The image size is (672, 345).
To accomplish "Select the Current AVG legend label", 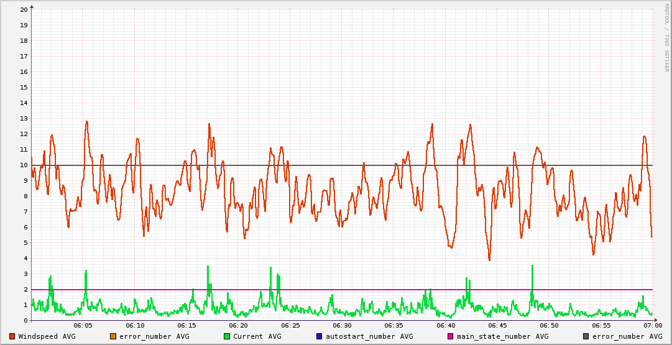I will click(257, 336).
